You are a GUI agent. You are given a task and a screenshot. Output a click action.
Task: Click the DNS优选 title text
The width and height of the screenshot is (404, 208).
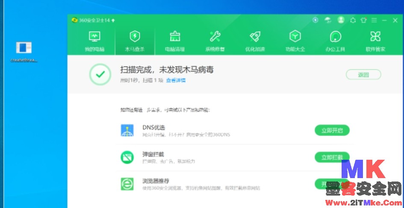click(x=154, y=127)
